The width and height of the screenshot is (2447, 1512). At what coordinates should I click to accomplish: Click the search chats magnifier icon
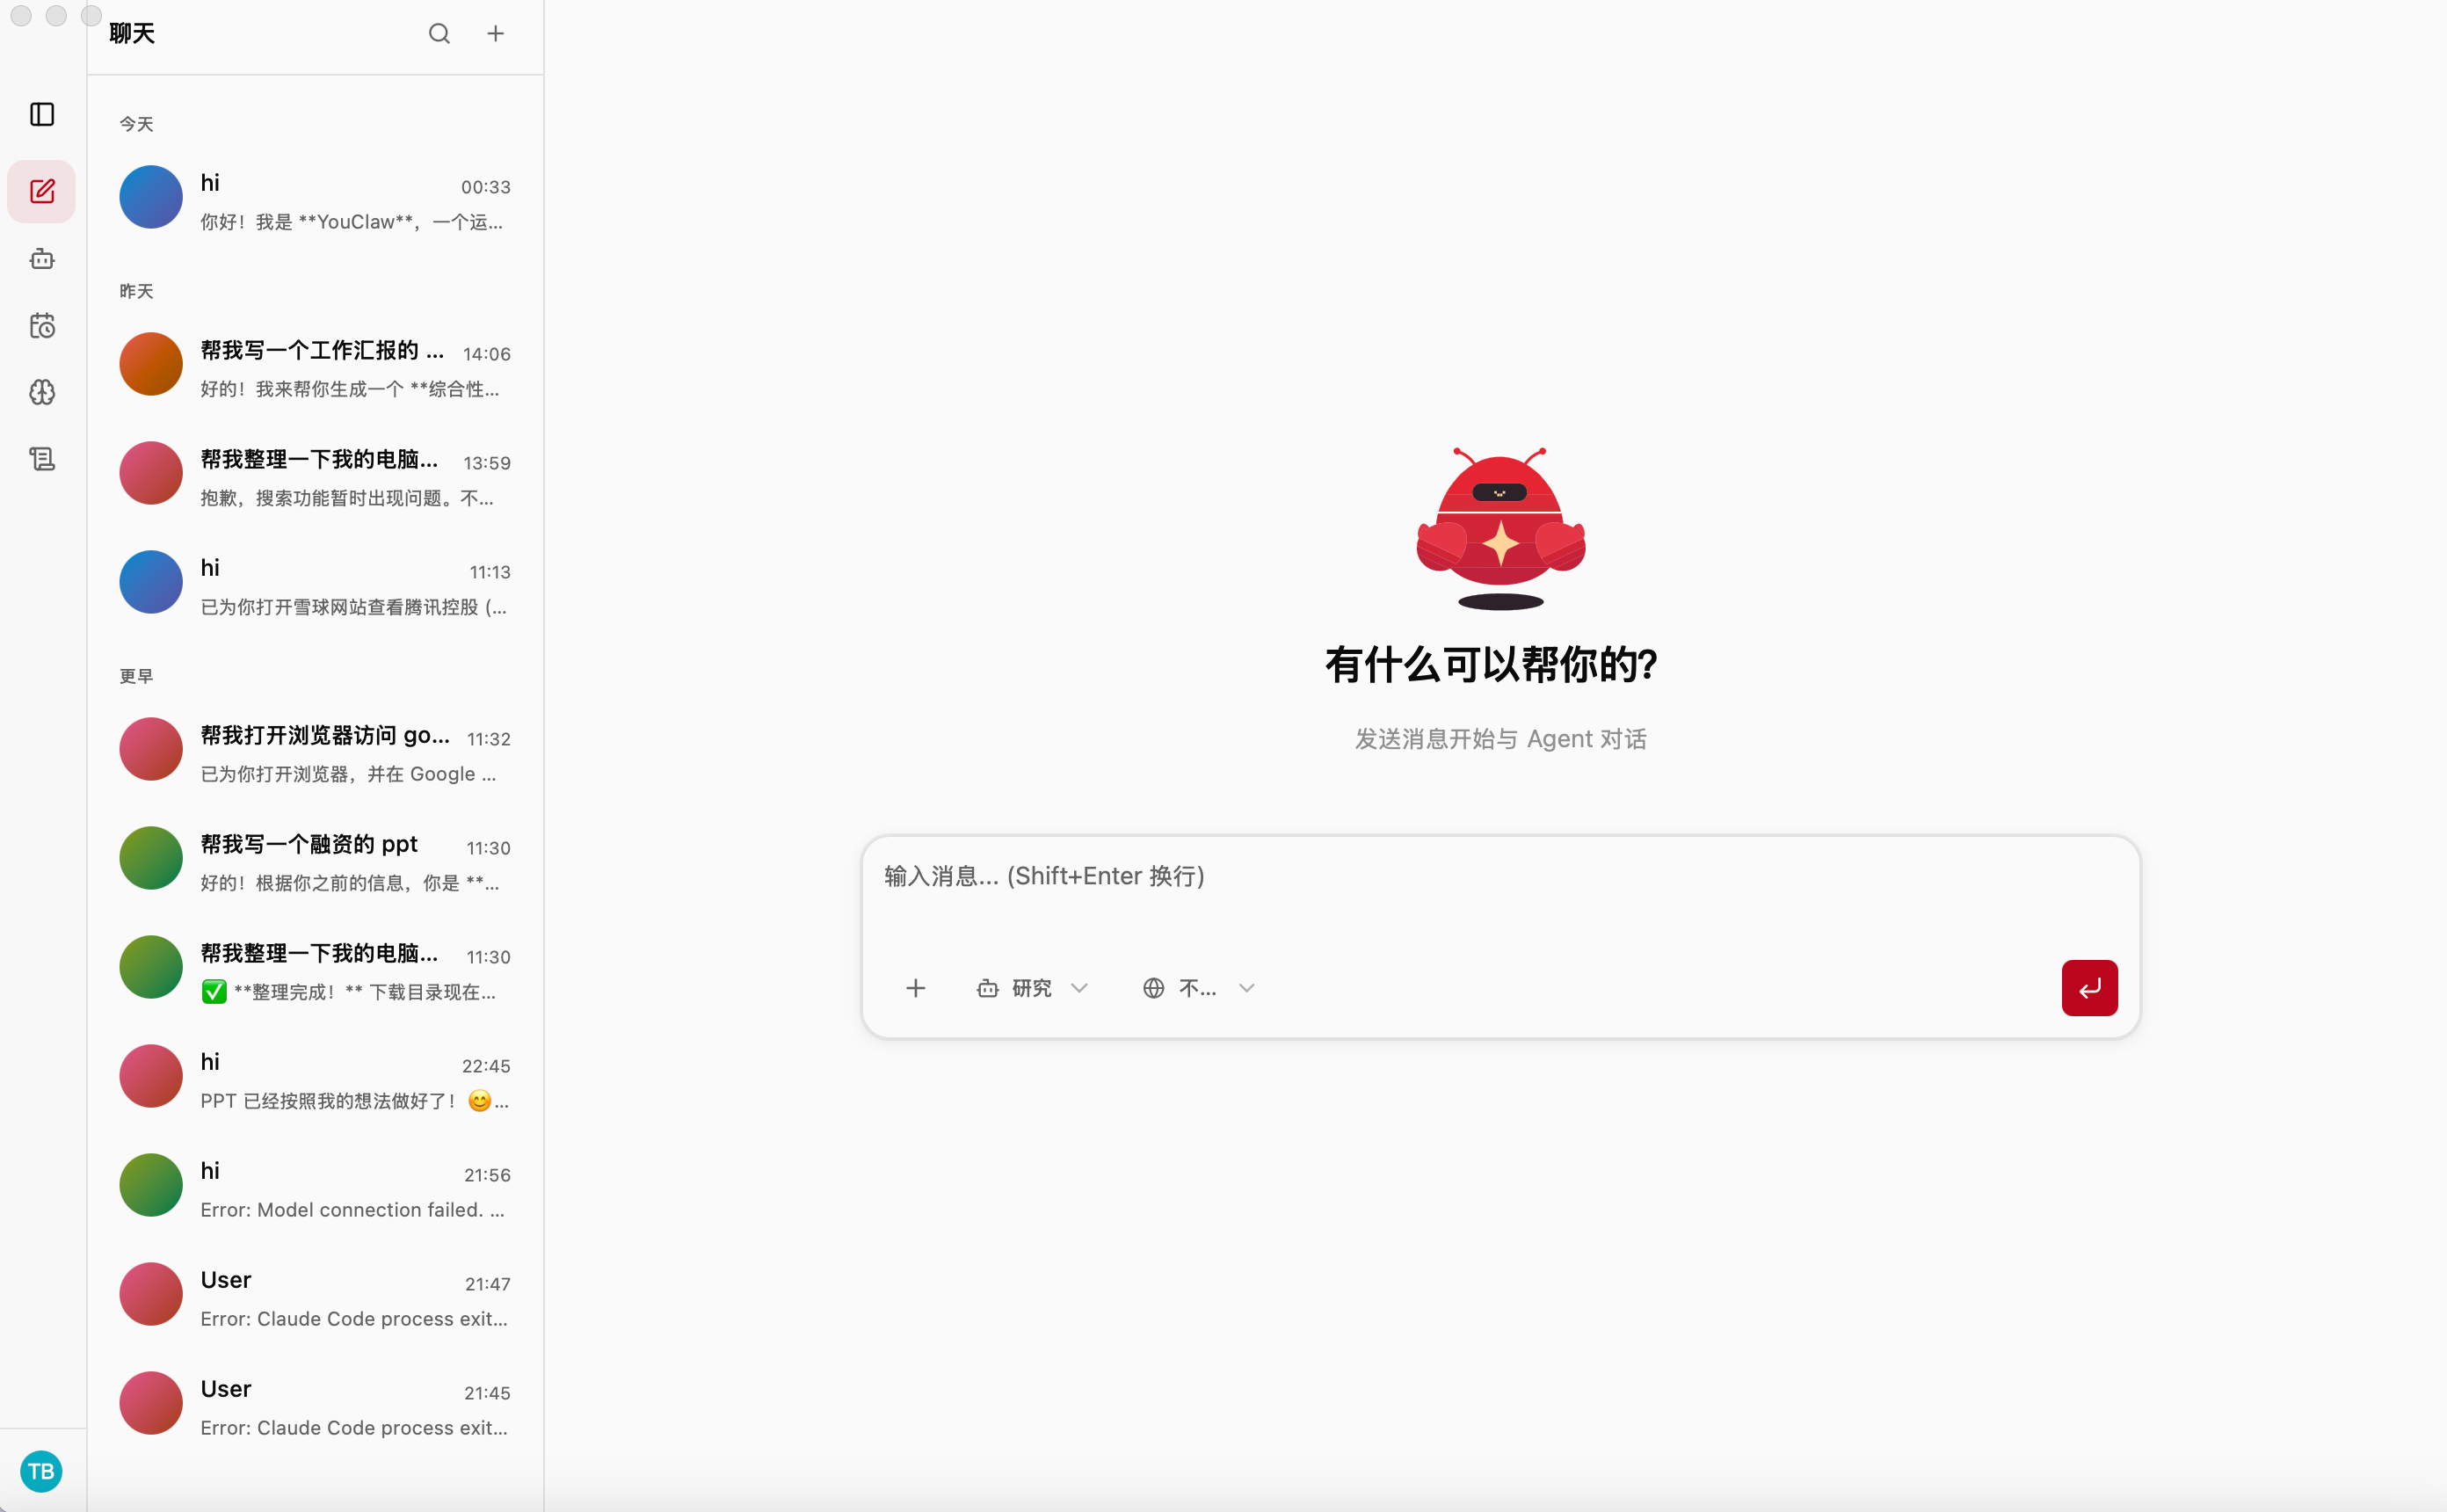click(x=439, y=34)
